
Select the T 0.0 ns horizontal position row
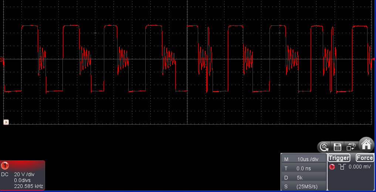tap(304, 168)
